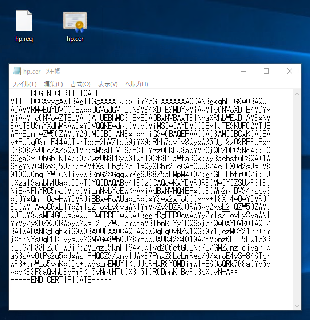Viewport: 310px width, 320px height.
Task: Click the line starting with "ADAVMRMwEQYDVQQDEwpp"
Action: 140,110
